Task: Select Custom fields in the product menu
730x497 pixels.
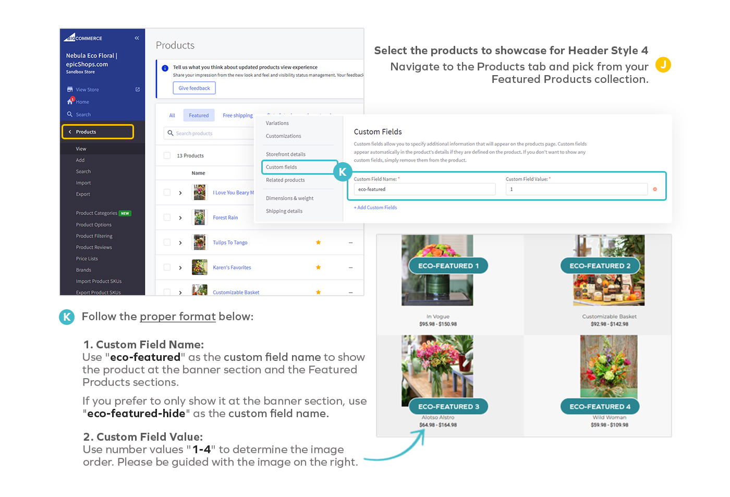Action: coord(281,167)
